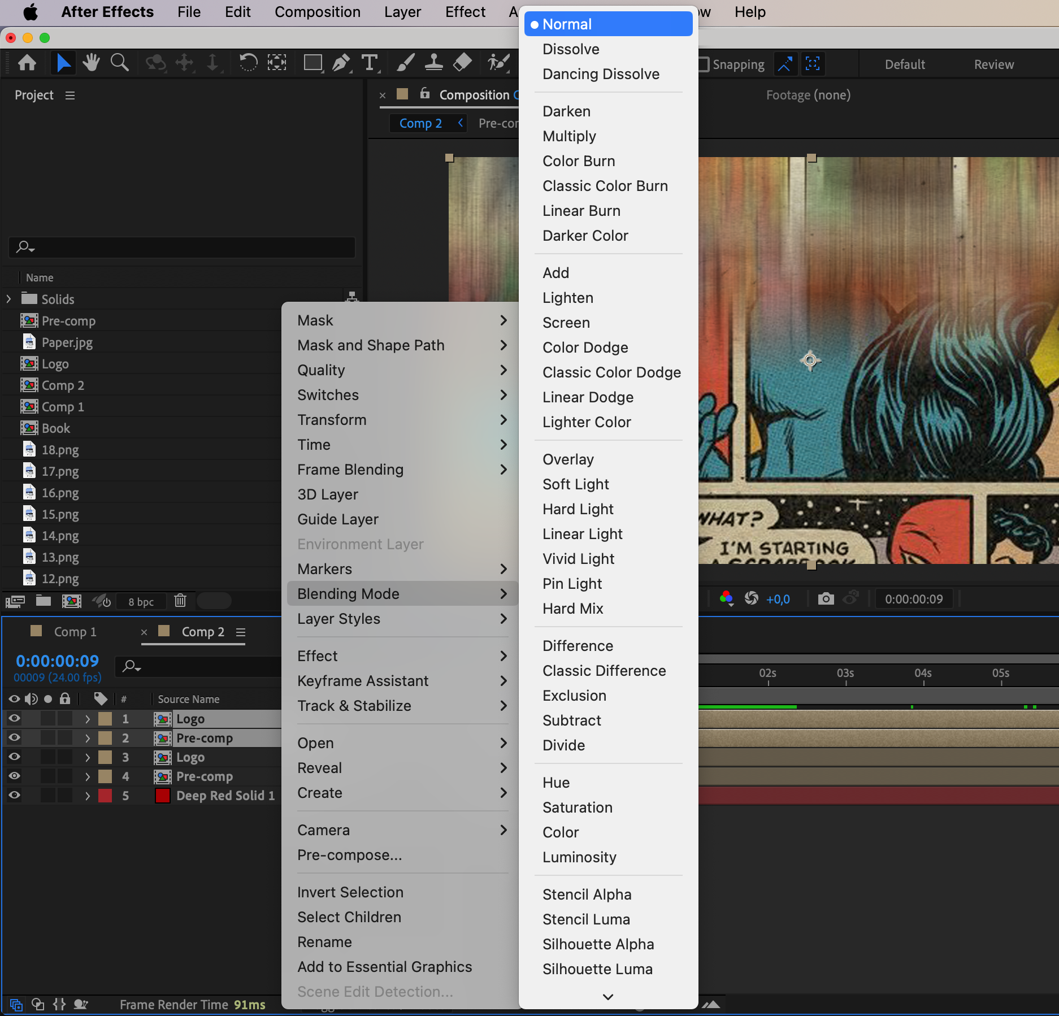Select the Pen tool

tap(340, 63)
